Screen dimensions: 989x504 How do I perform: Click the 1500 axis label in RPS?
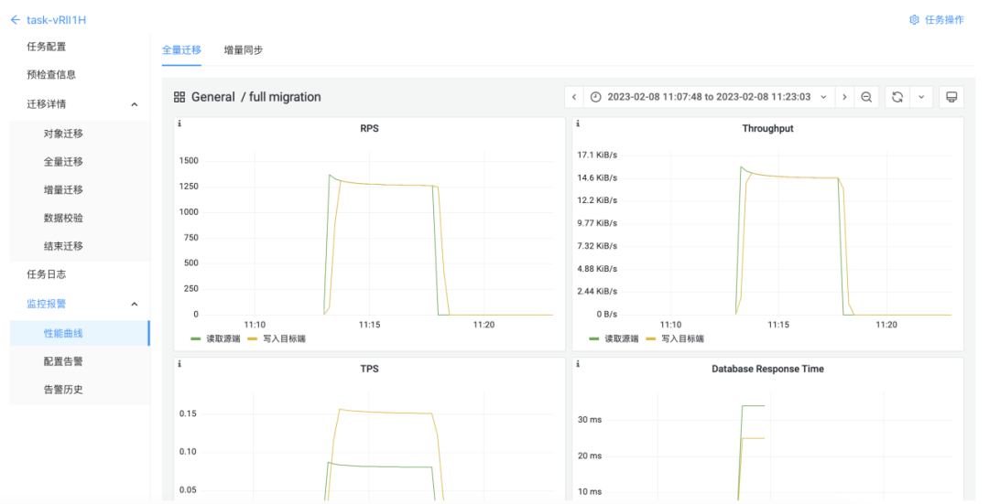189,161
